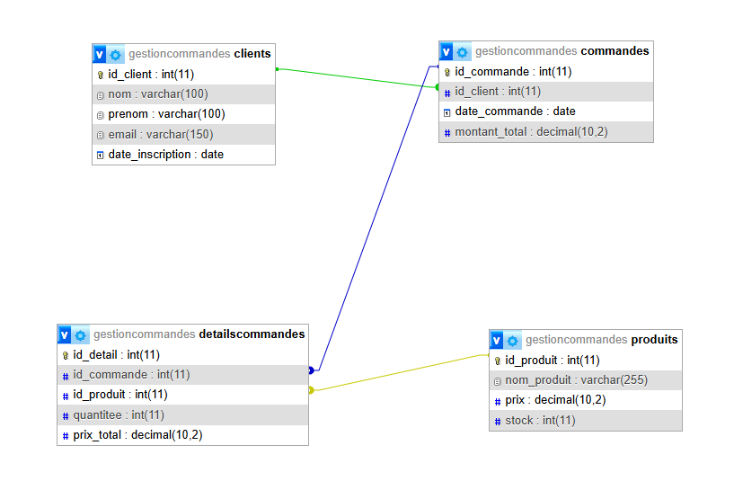Click the gear icon on detailscommandes table
The width and height of the screenshot is (734, 490).
point(81,334)
